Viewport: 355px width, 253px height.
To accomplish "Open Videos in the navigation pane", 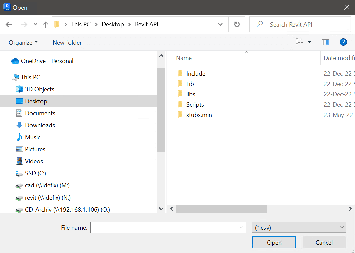I will pos(34,161).
